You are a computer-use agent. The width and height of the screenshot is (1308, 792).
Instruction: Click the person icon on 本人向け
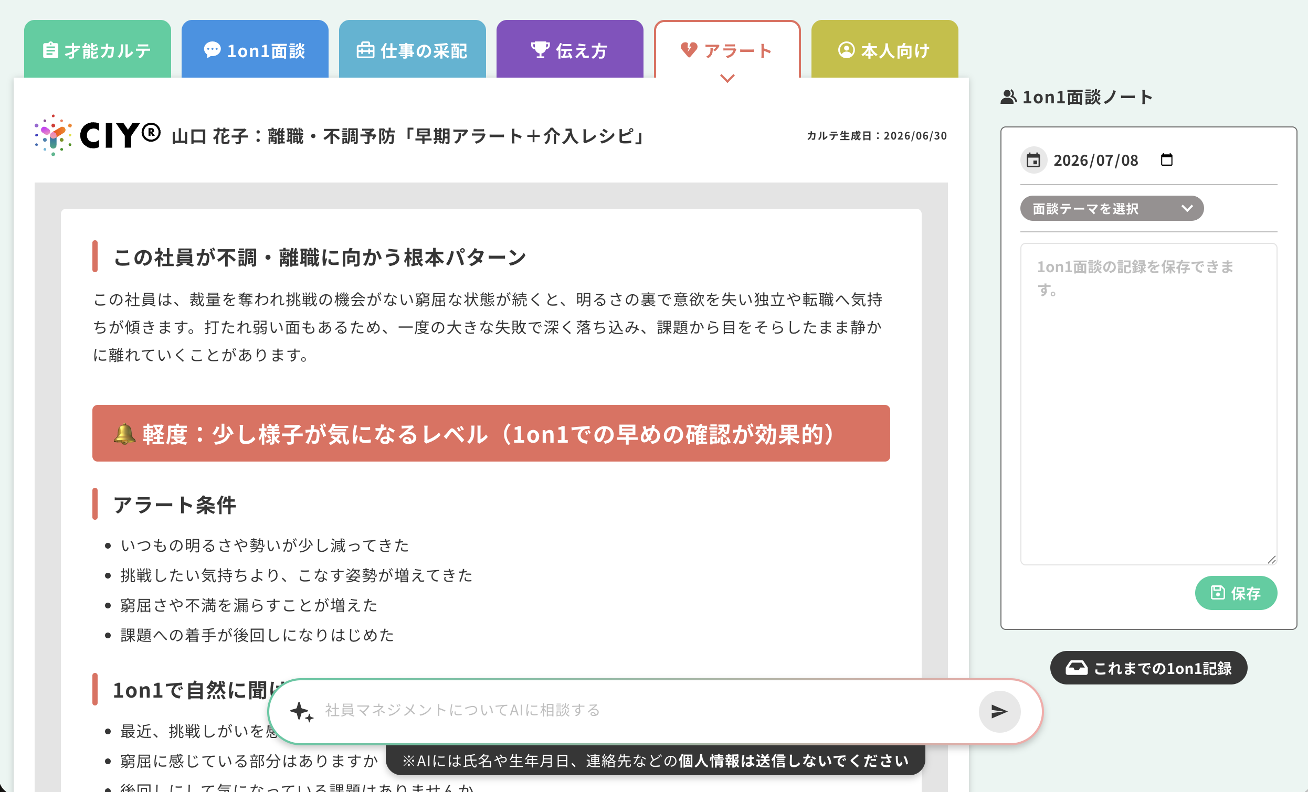(x=846, y=49)
